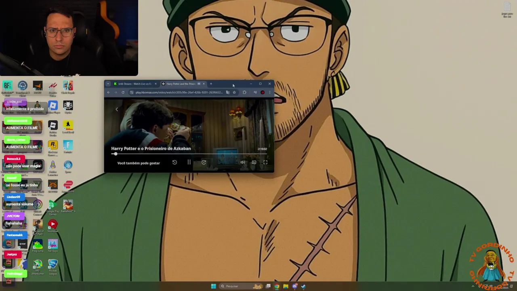This screenshot has width=517, height=291.
Task: Open Chrome's three-dot menu
Action: [269, 93]
